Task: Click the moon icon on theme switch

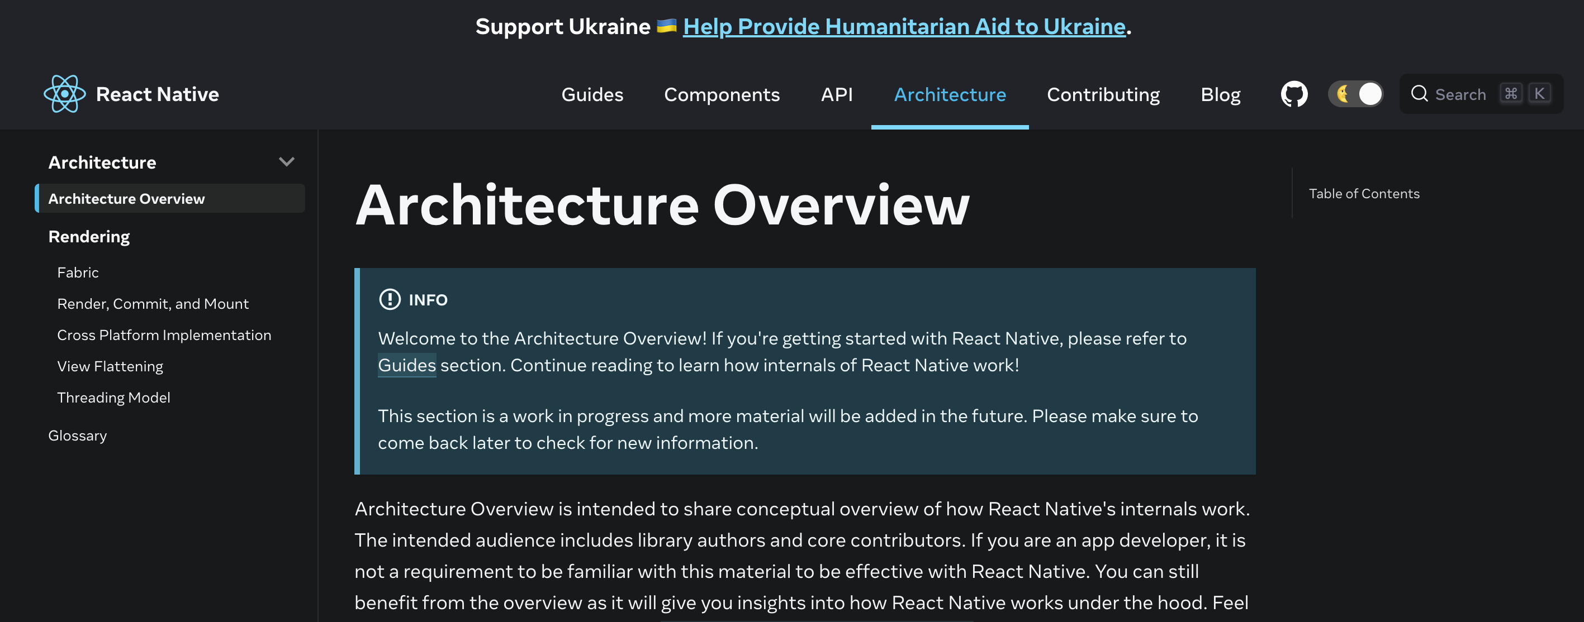Action: tap(1343, 94)
